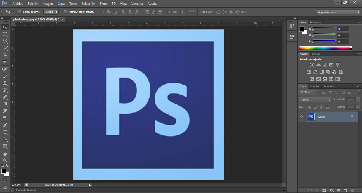
Task: Open the Grupo dropdown in the options bar
Action: coord(51,12)
